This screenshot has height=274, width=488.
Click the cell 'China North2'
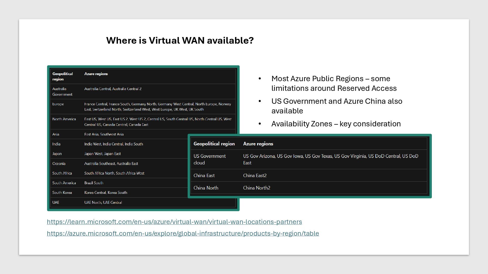(257, 188)
